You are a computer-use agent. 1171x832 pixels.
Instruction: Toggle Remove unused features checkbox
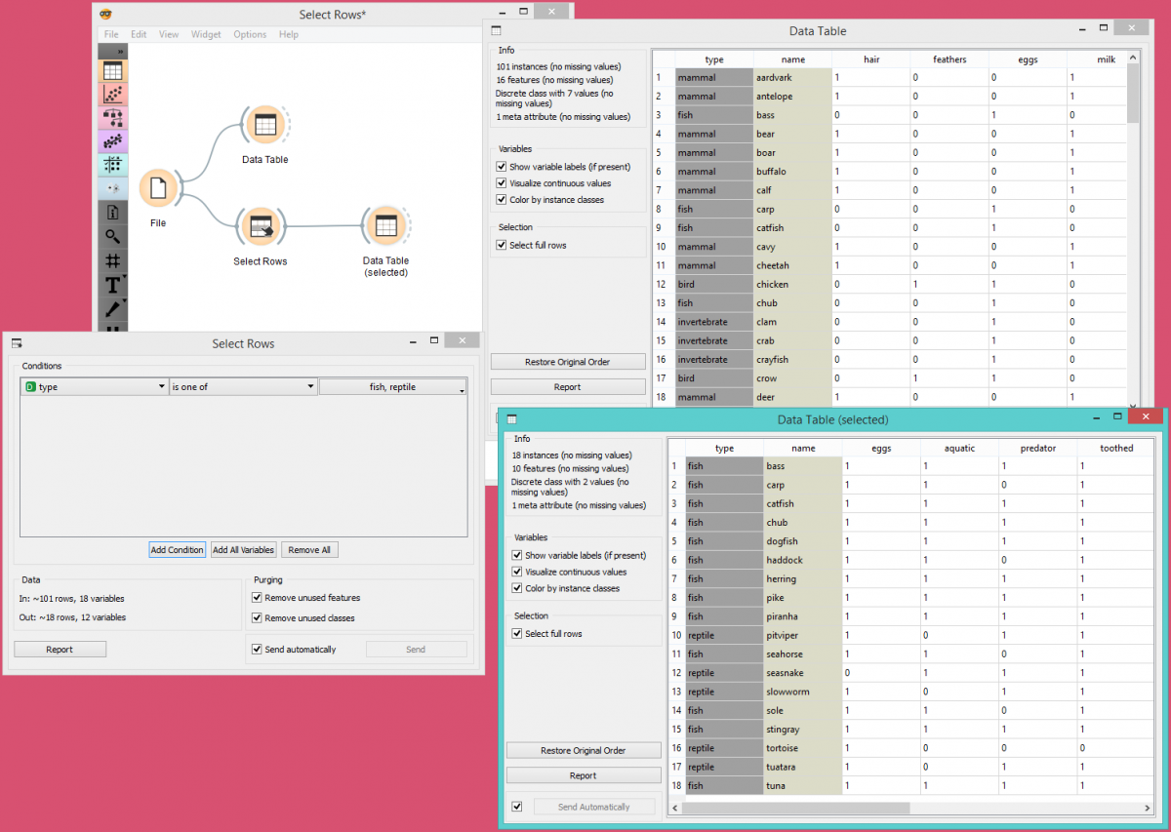tap(258, 598)
